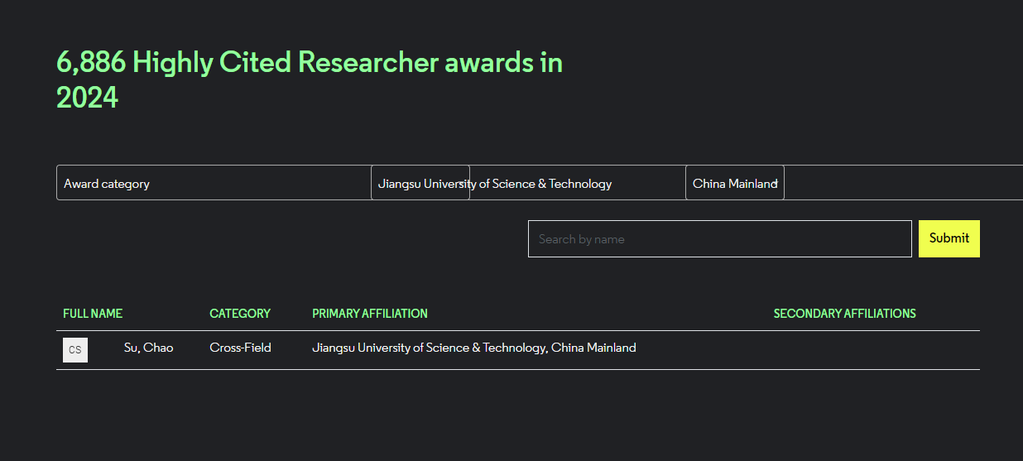Screen dimensions: 1023x461
Task: Click the CATEGORY column header
Action: coord(240,314)
